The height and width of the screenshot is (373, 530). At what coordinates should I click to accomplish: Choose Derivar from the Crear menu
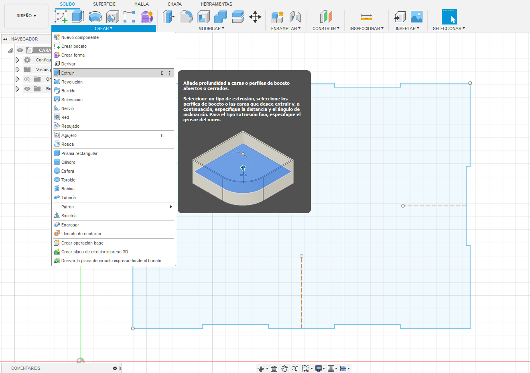click(x=114, y=64)
